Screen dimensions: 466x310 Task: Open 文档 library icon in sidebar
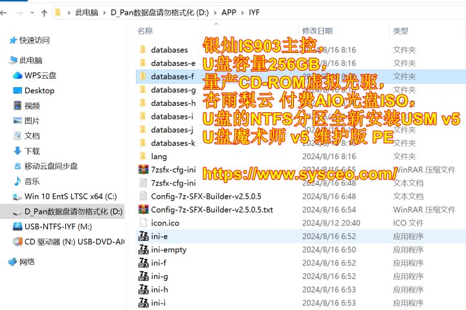click(x=17, y=136)
